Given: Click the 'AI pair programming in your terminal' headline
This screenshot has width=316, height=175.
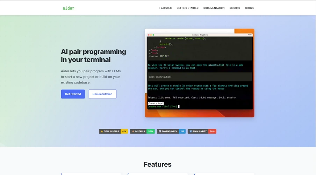Looking at the screenshot, I should (x=94, y=56).
